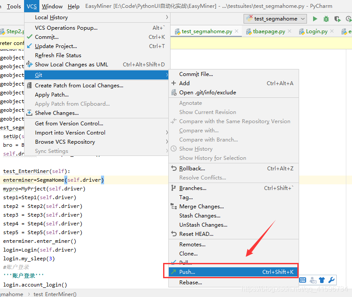Run test_segmahome with green play icon
The width and height of the screenshot is (352, 297).
(315, 19)
